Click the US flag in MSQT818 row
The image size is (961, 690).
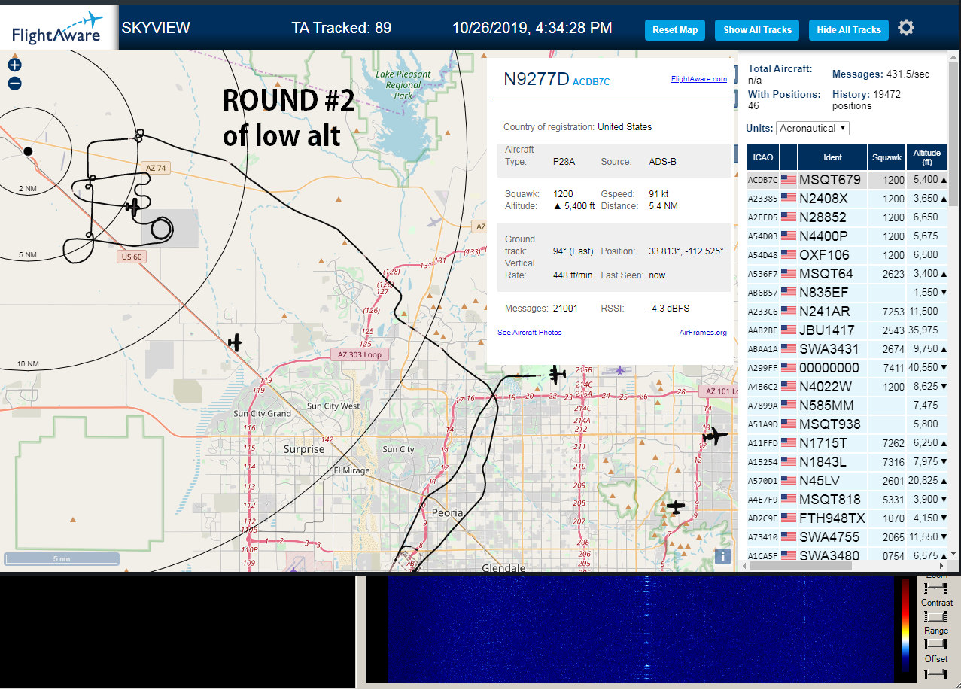click(x=789, y=500)
